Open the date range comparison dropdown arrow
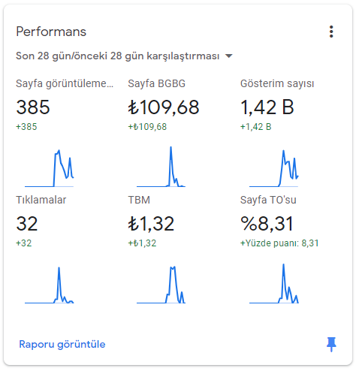 pyautogui.click(x=228, y=56)
